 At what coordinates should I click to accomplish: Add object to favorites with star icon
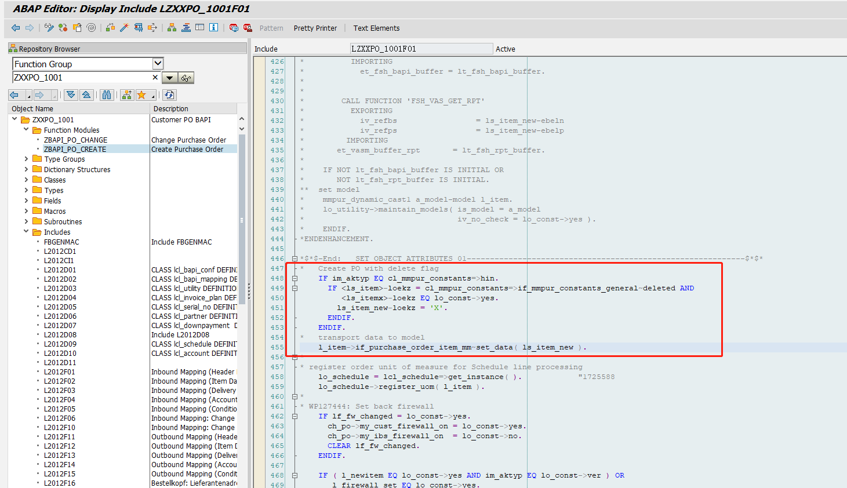(142, 95)
